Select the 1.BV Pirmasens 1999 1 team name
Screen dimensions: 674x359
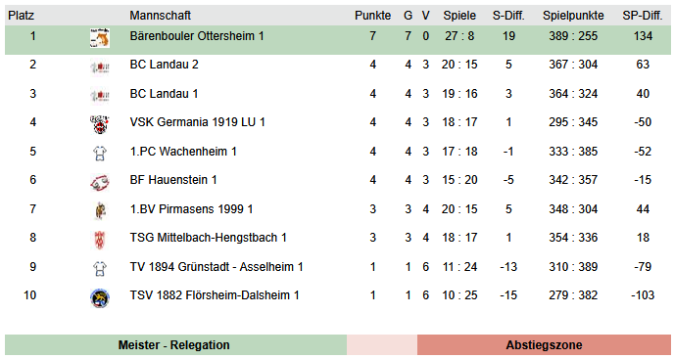191,209
